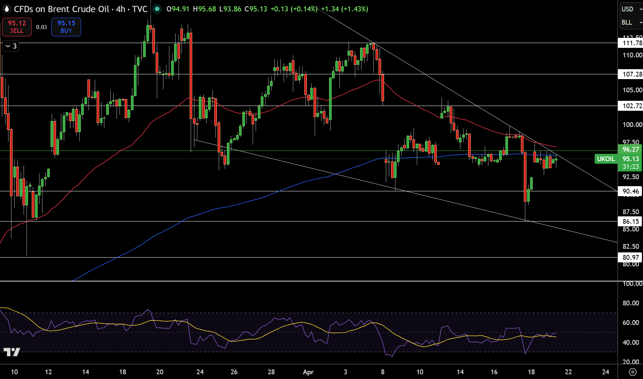The width and height of the screenshot is (643, 379).
Task: Open chart settings gear icon
Action: tap(633, 372)
